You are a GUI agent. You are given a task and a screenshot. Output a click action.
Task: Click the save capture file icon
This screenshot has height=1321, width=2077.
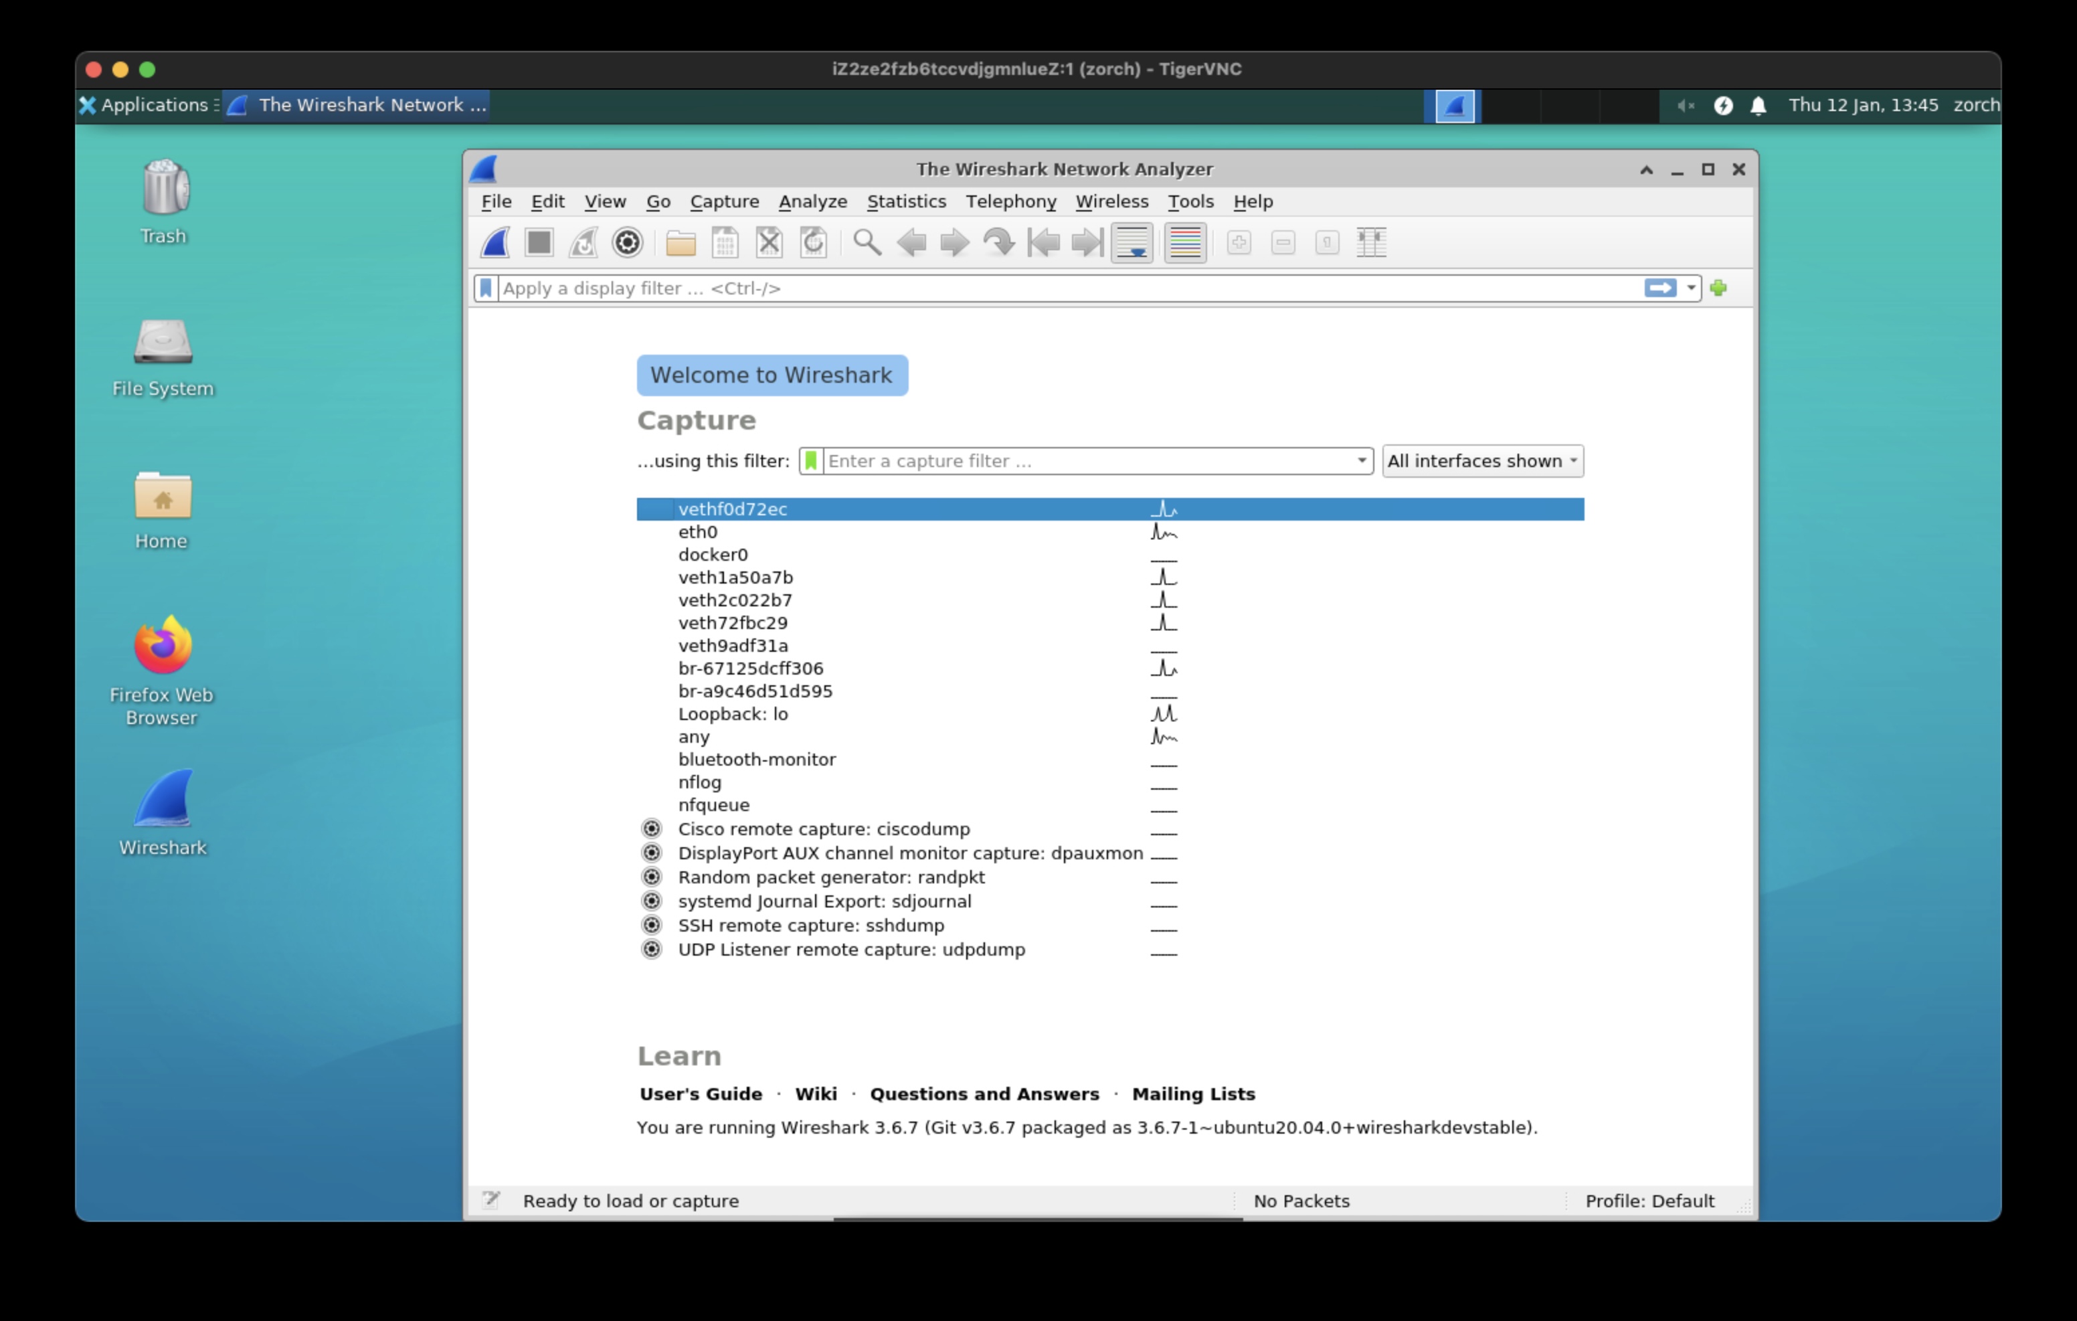pos(727,242)
